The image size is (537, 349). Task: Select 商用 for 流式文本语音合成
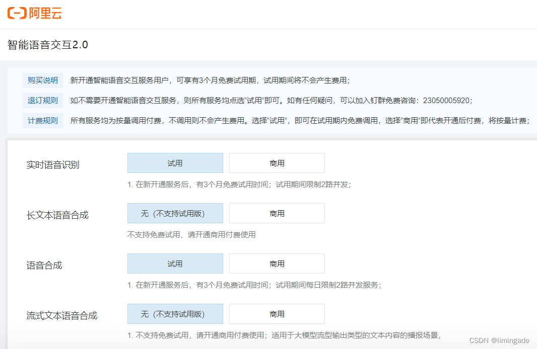point(277,314)
